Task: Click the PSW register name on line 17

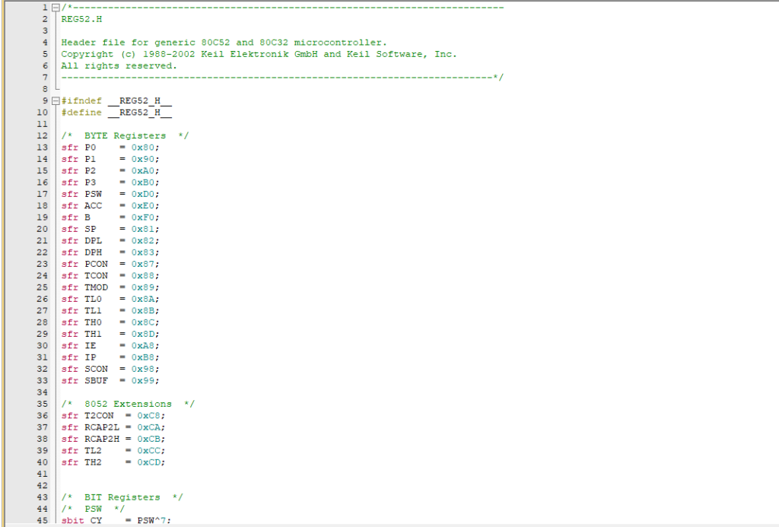Action: (93, 194)
